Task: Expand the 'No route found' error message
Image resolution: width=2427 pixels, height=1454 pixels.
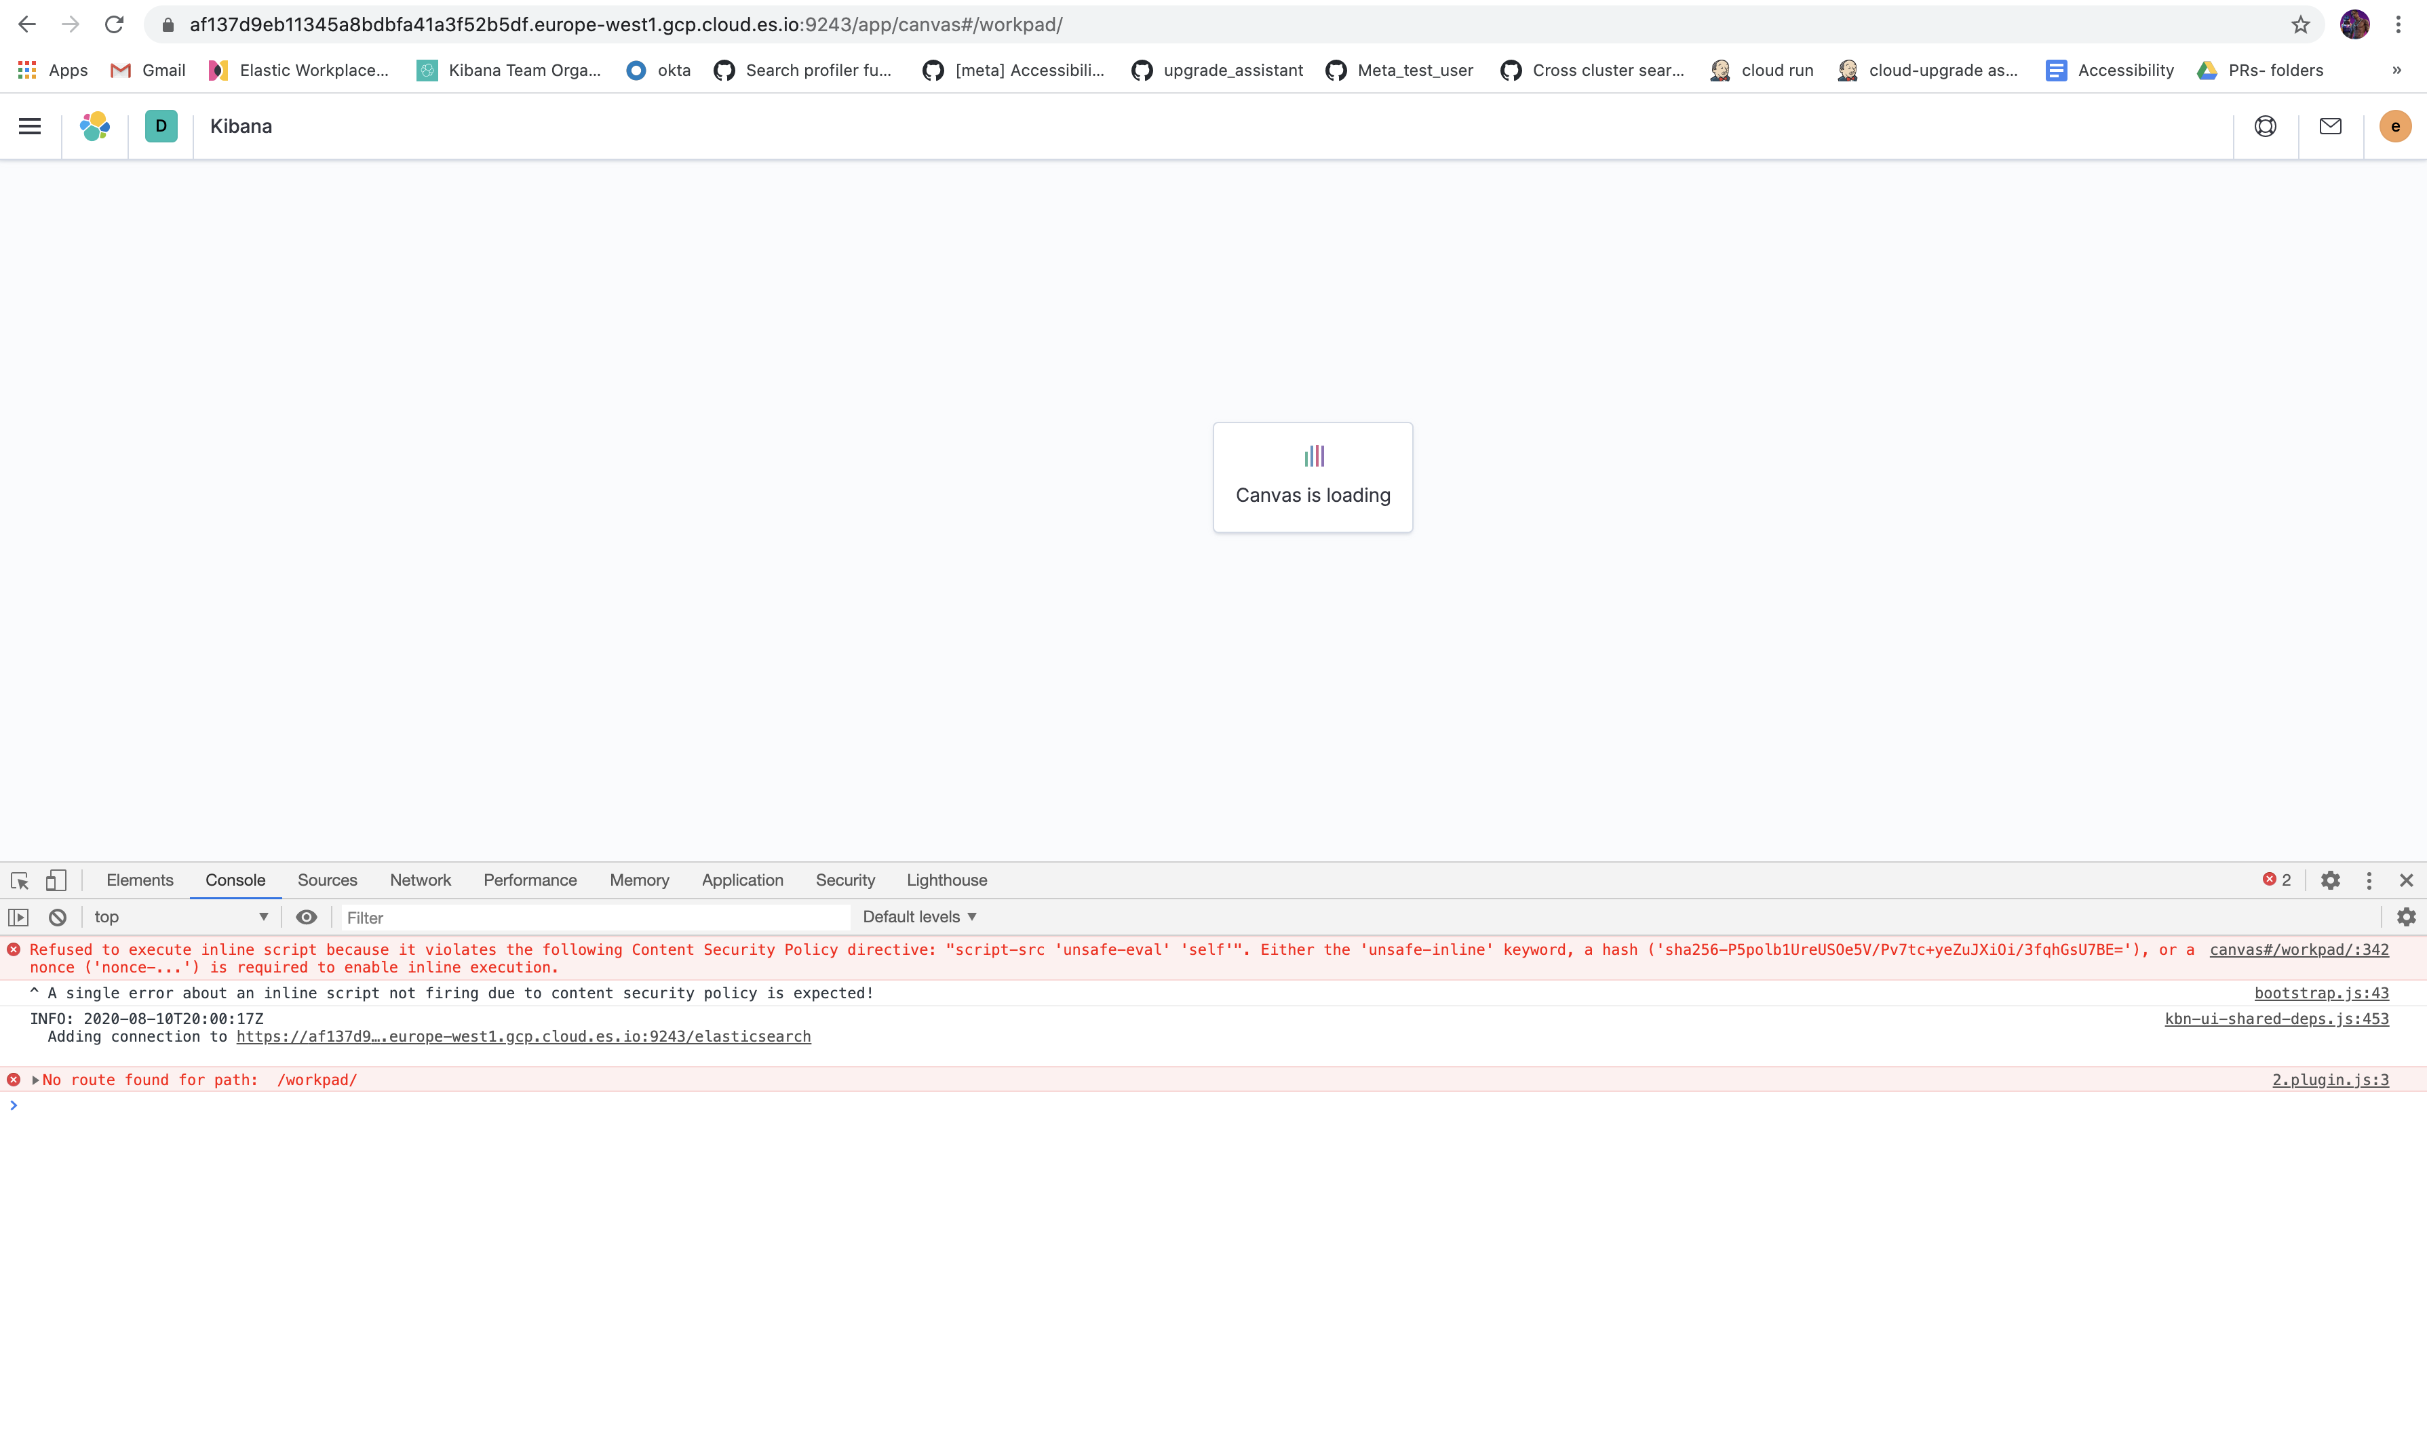Action: 36,1080
